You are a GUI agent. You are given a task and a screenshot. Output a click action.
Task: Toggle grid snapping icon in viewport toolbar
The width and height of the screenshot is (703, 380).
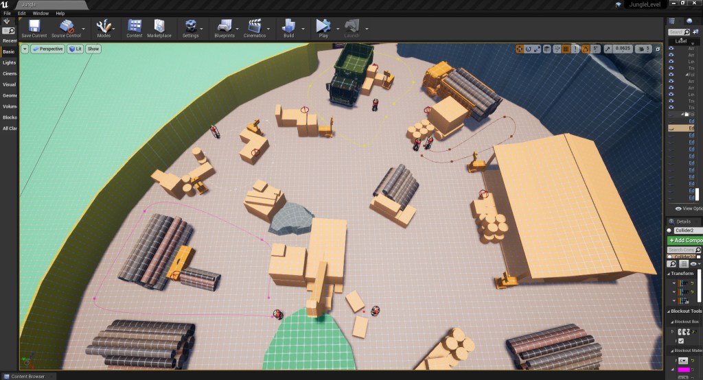point(565,49)
